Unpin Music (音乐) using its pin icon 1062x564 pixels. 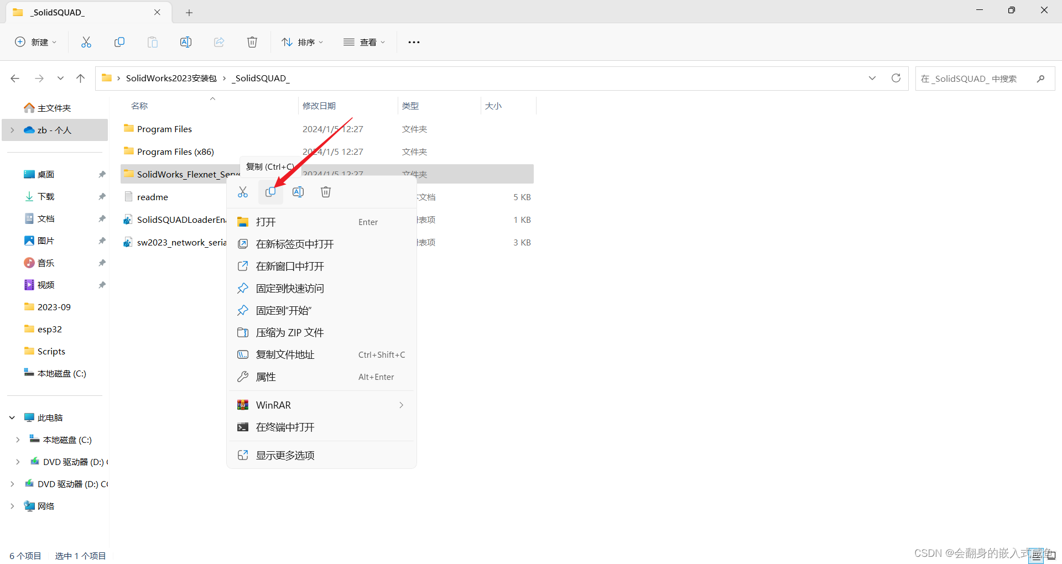point(102,263)
